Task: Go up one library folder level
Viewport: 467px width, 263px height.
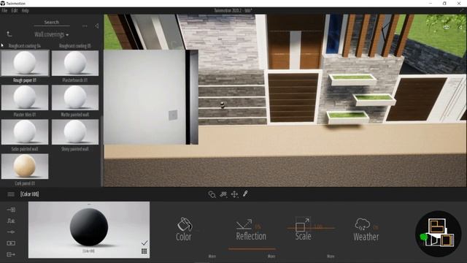Action: (x=9, y=34)
